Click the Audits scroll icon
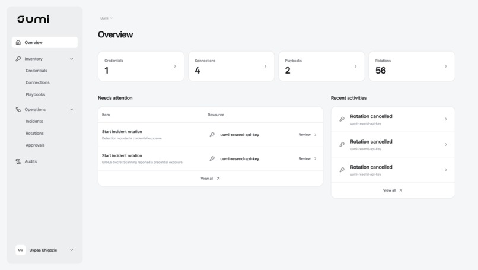 point(18,161)
